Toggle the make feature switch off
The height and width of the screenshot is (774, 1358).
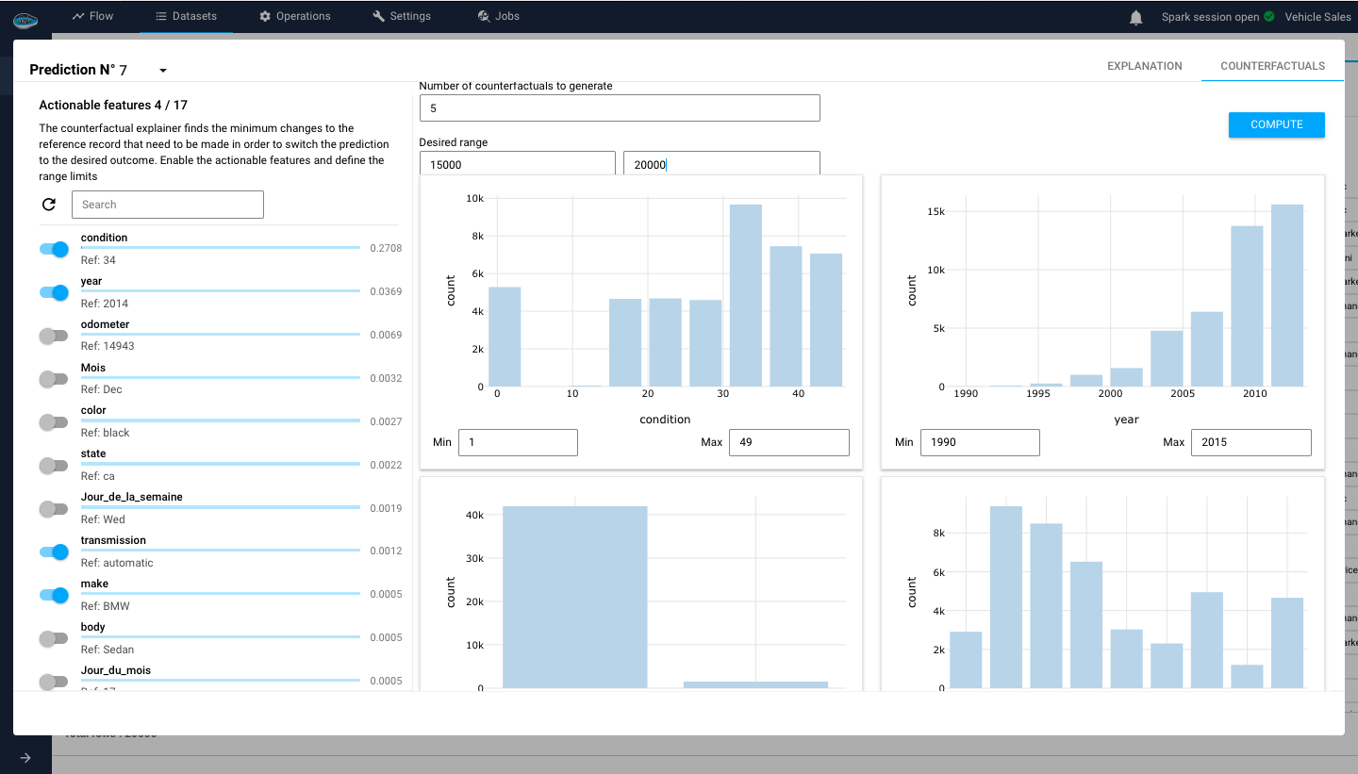click(53, 595)
